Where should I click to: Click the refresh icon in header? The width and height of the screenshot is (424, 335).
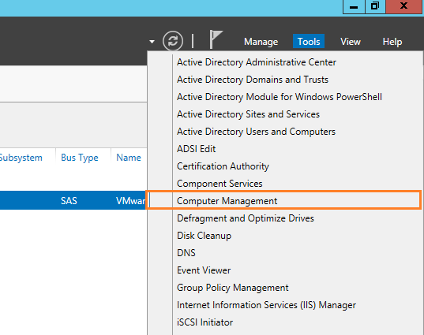173,41
